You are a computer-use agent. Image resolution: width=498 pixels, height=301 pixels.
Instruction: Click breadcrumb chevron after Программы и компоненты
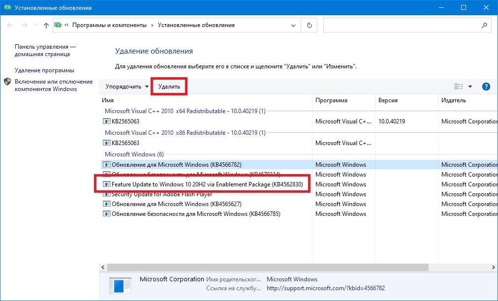point(152,26)
